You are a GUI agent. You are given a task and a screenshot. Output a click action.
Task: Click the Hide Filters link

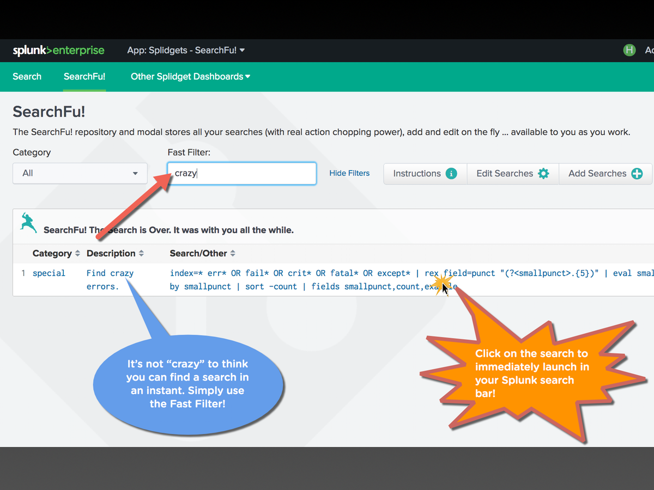(x=349, y=173)
